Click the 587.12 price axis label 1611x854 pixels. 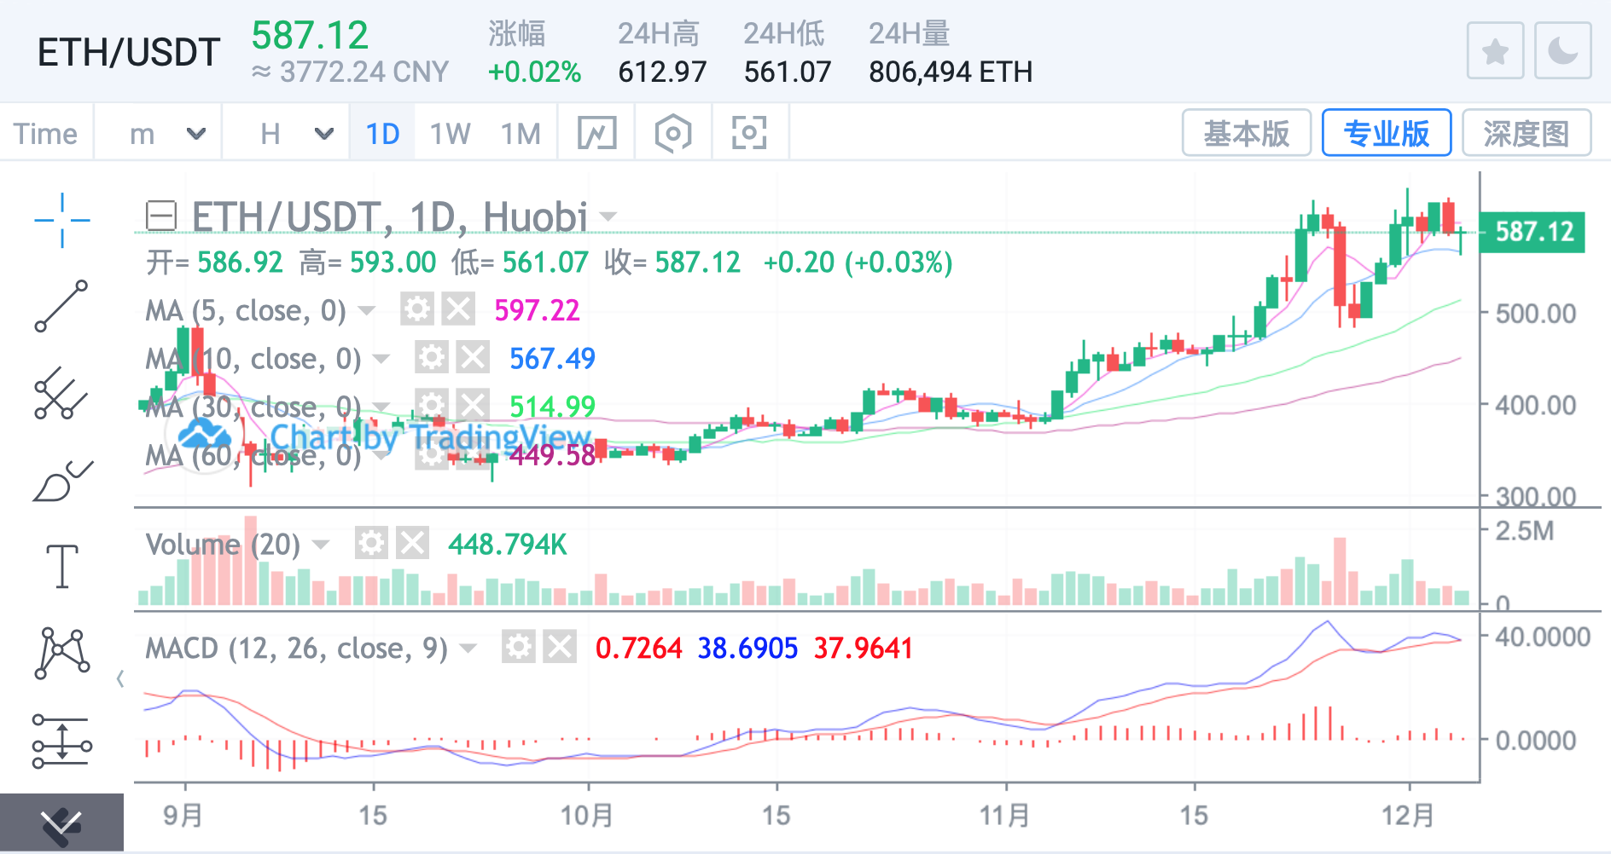1533,232
